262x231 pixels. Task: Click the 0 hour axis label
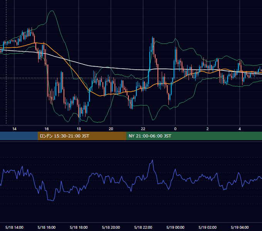tap(175, 129)
